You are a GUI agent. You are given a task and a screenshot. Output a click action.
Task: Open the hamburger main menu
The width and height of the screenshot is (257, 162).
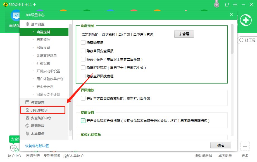235,4
